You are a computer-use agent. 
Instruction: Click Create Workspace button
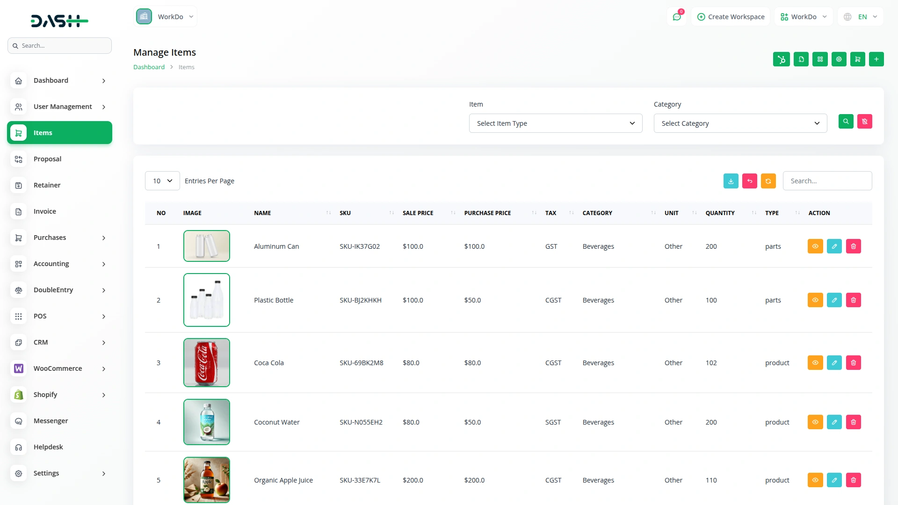pyautogui.click(x=731, y=17)
